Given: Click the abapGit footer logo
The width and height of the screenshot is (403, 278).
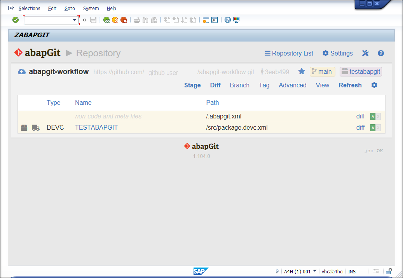Looking at the screenshot, I should point(201,146).
